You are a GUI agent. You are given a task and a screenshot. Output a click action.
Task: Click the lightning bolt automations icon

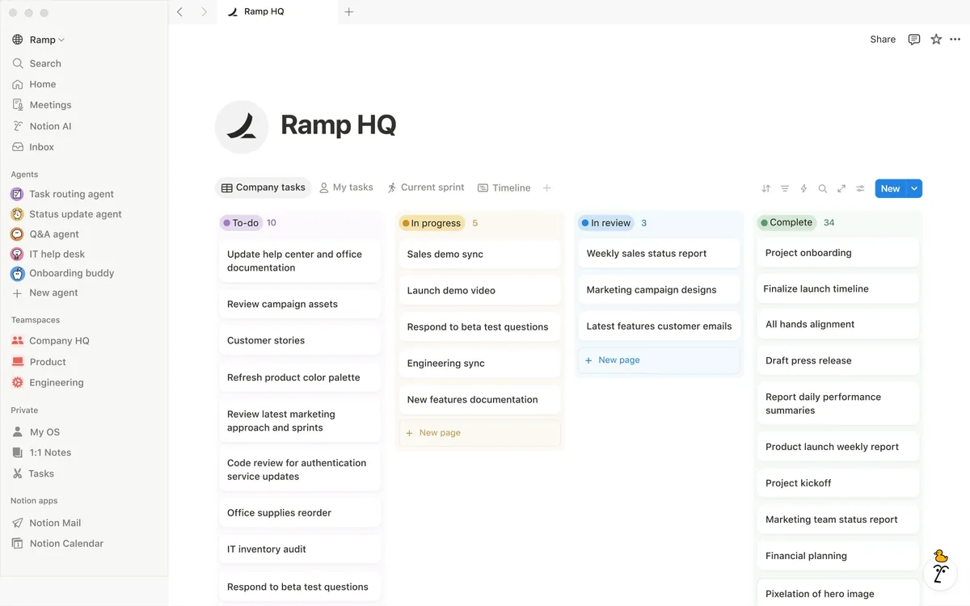[x=803, y=188]
